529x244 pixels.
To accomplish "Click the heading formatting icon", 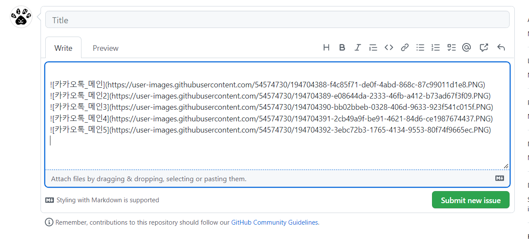I will 326,48.
